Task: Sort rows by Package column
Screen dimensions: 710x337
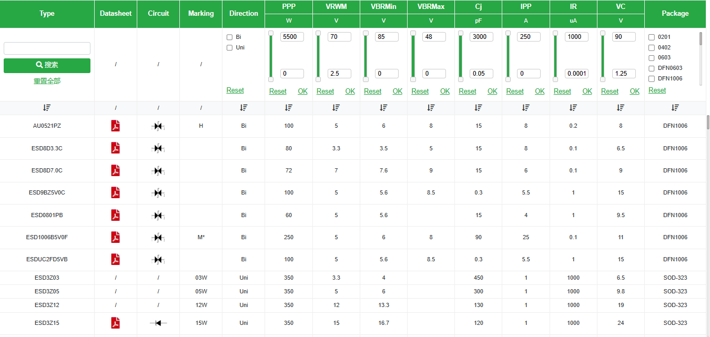Action: coord(675,108)
